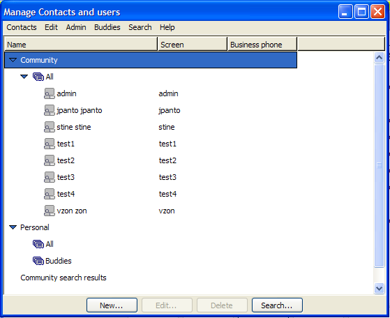Screen dimensions: 390x318
Task: Click the scrollbar down arrow
Action: (379, 289)
